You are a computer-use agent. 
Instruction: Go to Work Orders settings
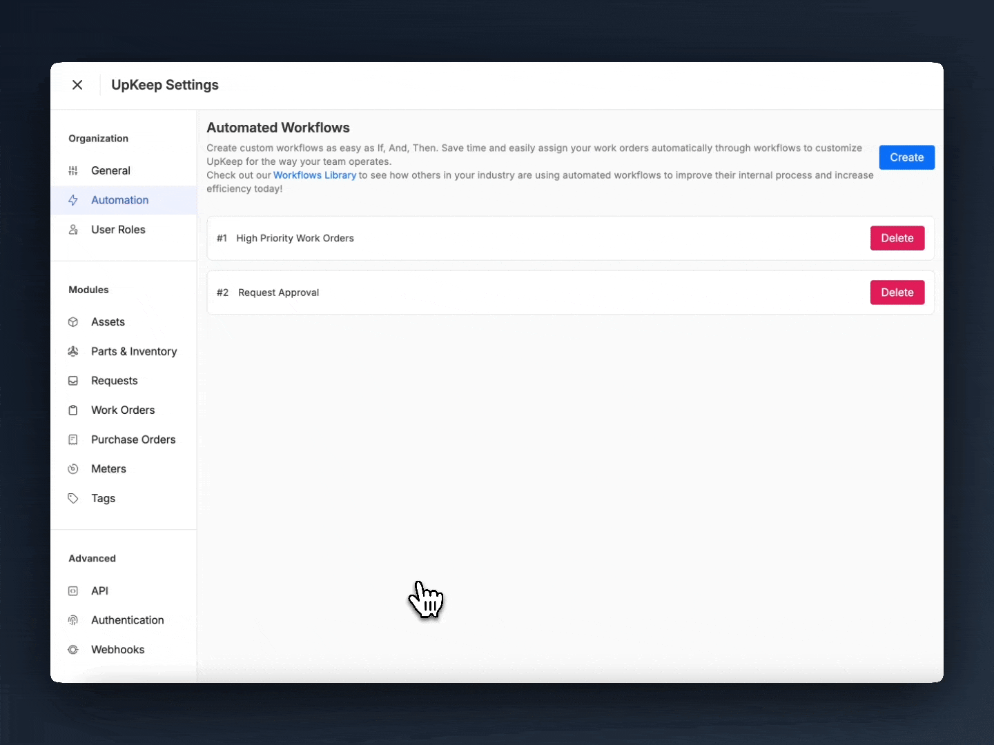tap(124, 410)
